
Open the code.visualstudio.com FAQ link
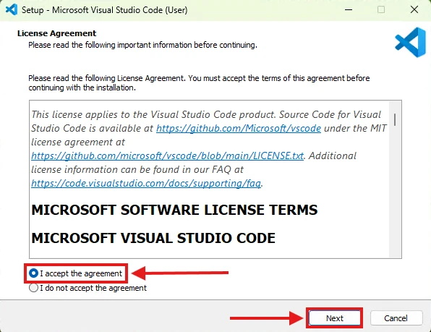pos(146,183)
